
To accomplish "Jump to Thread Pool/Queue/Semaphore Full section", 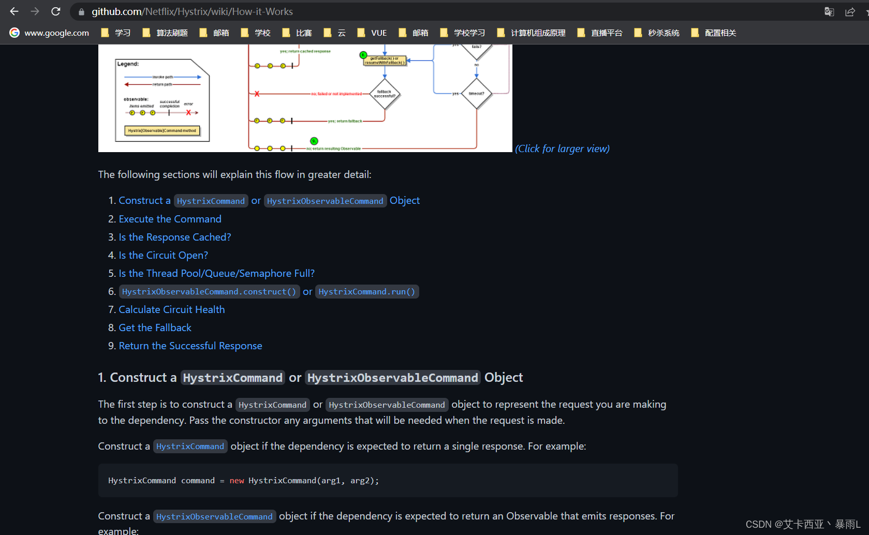I will click(x=216, y=273).
